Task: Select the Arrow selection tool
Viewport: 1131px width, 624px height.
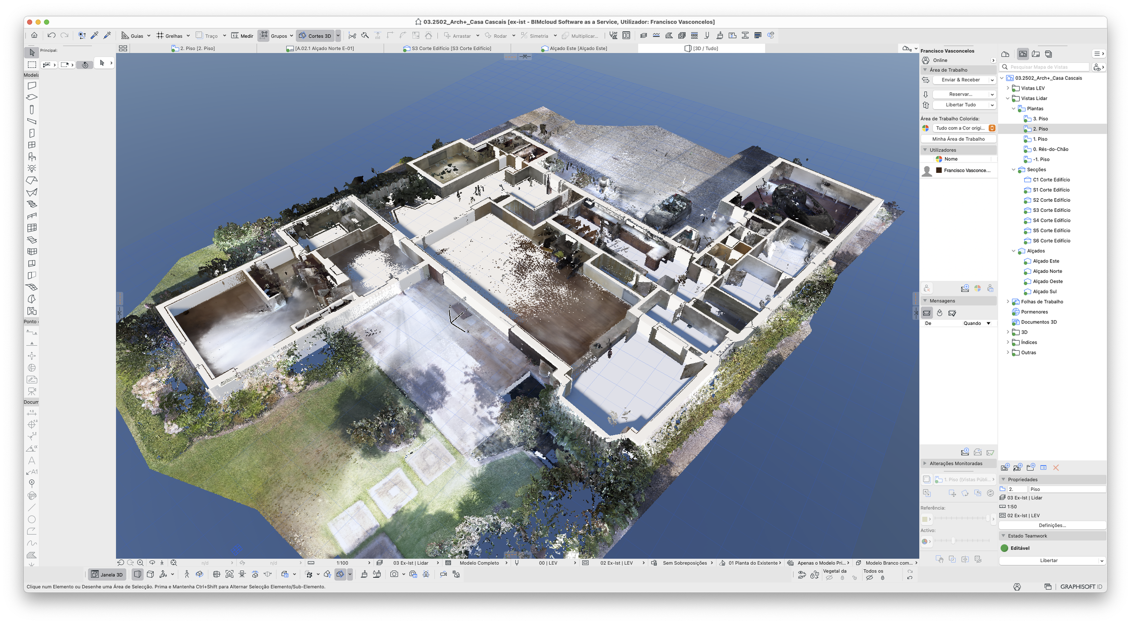Action: point(32,52)
